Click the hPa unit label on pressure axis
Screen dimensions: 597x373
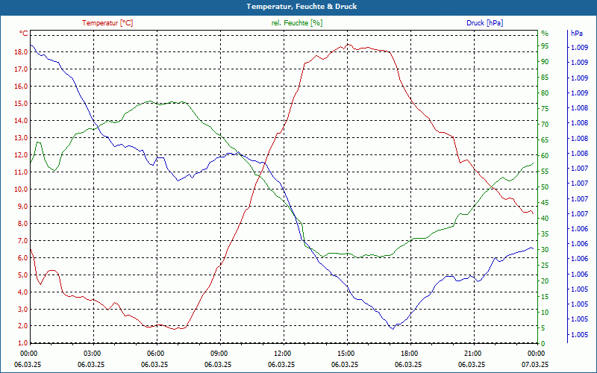click(x=577, y=34)
